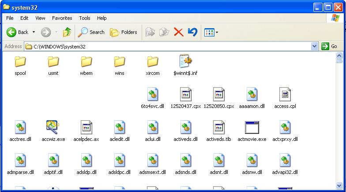This screenshot has height=192, width=346.
Task: Click the grayed Forward arrow button
Action: click(46, 33)
